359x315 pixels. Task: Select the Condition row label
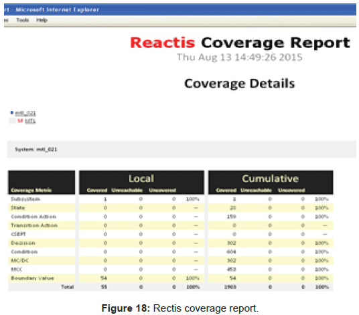click(x=24, y=251)
